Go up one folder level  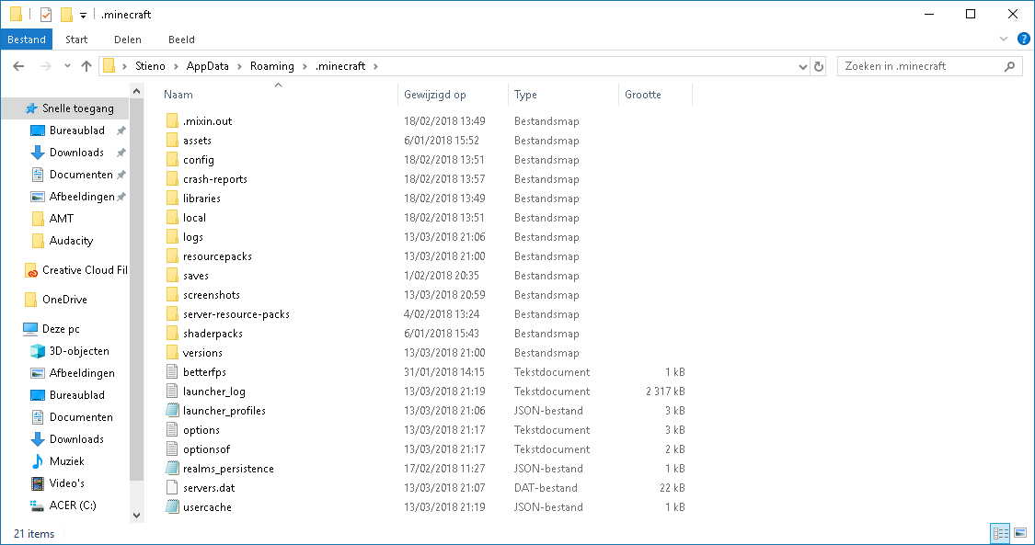[86, 66]
